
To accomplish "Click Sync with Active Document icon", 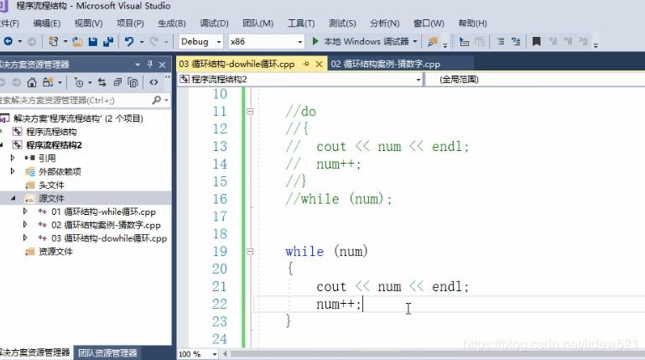I will (x=101, y=82).
